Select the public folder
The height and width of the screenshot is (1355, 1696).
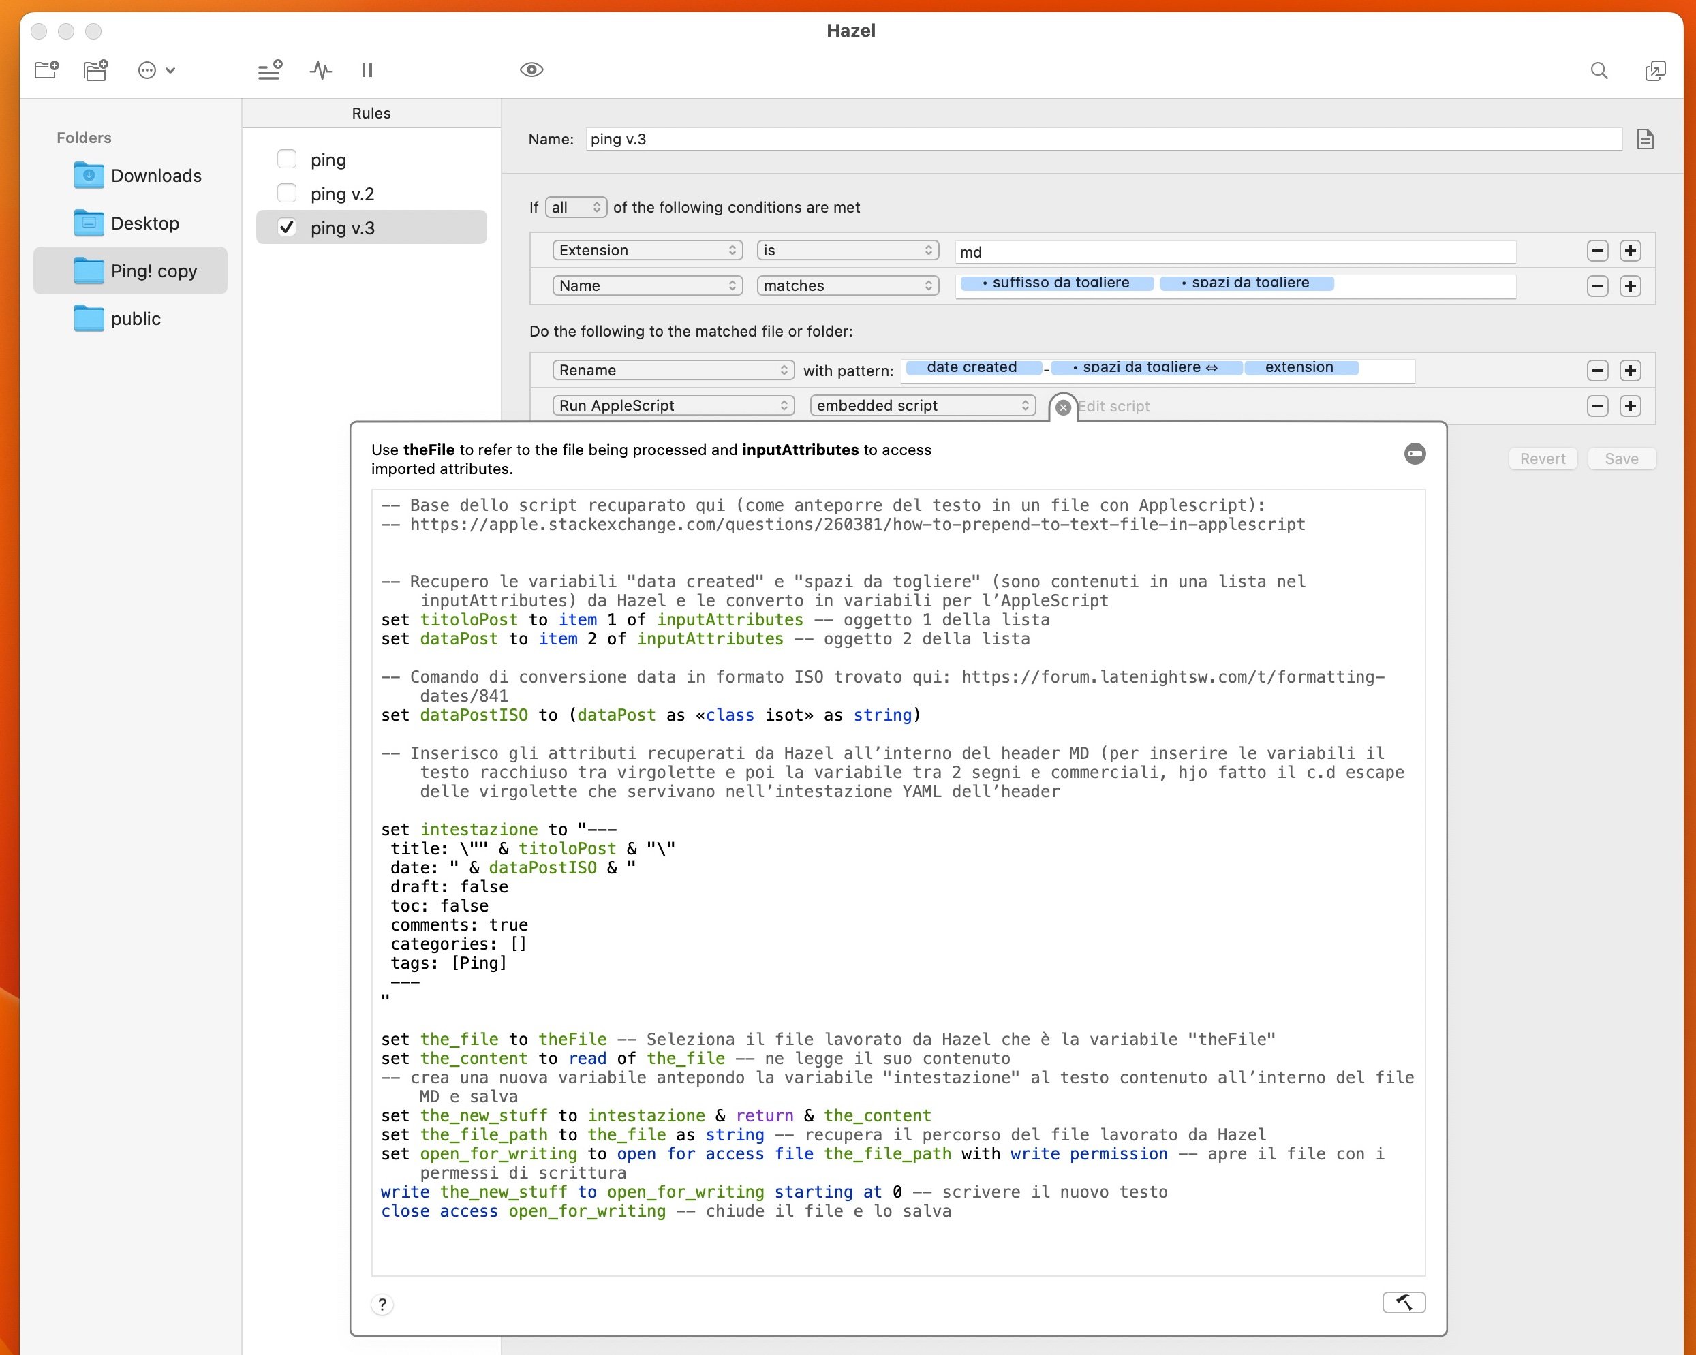click(131, 319)
